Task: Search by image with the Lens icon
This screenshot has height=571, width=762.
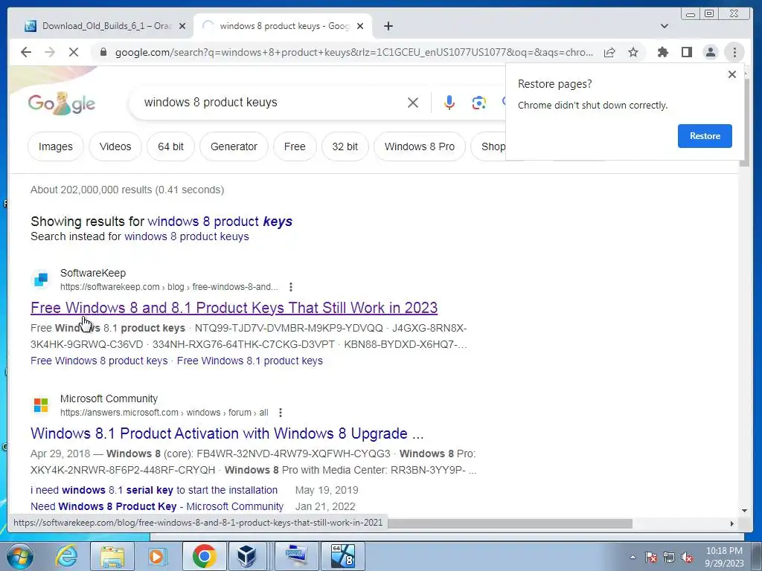Action: tap(478, 103)
